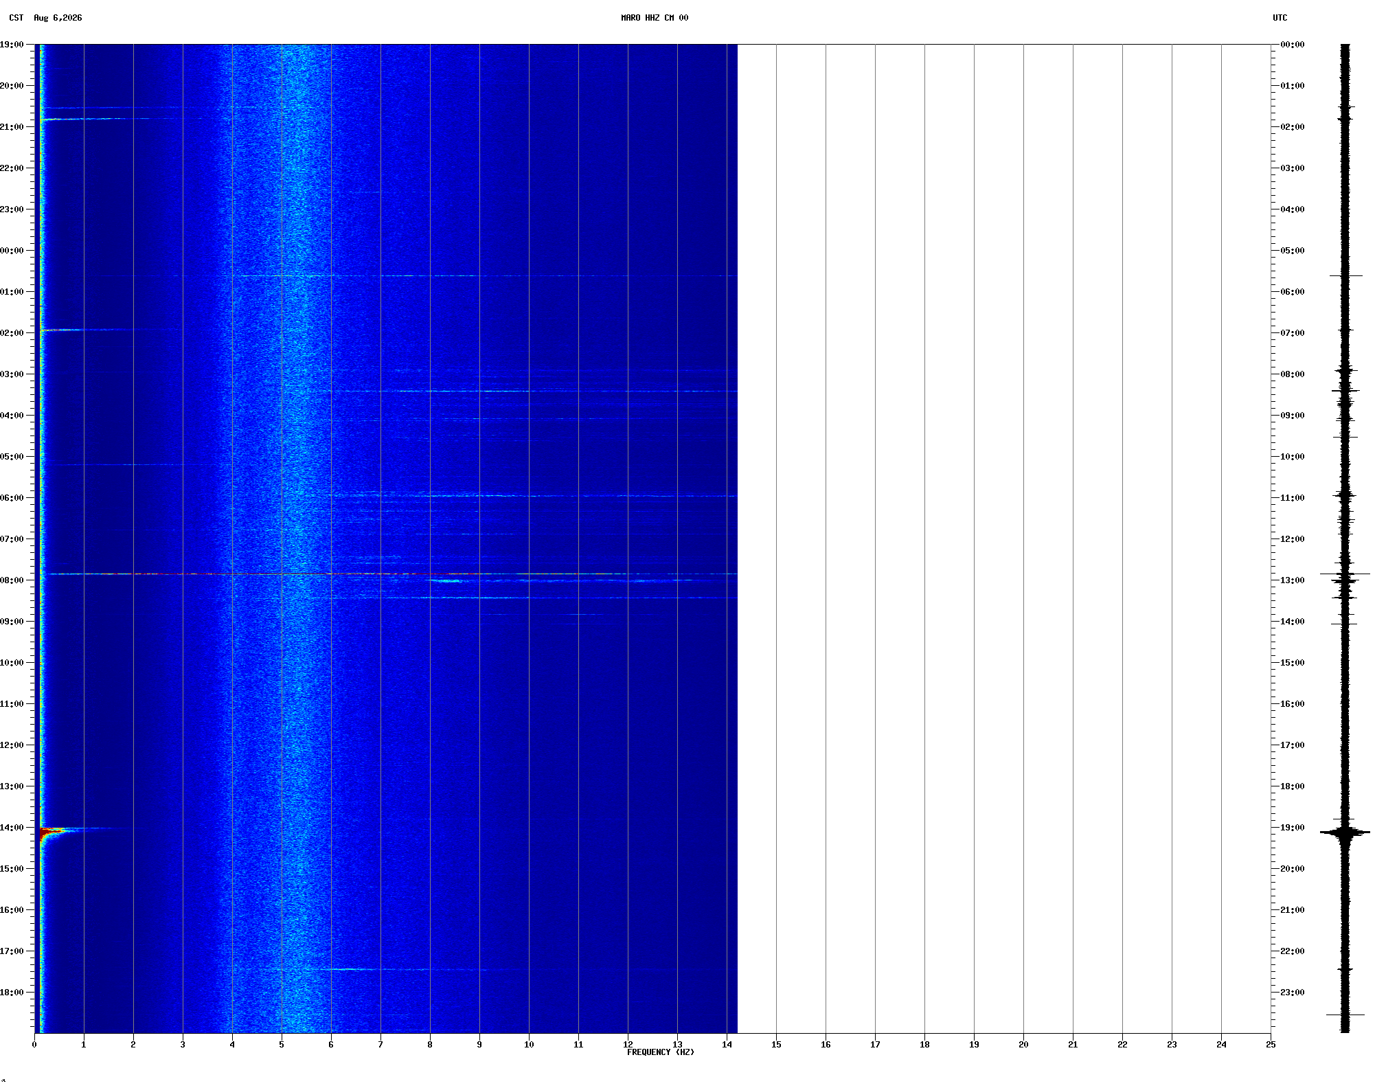1375x1088 pixels.
Task: Select the 22:00 label on CST axis
Action: click(12, 168)
